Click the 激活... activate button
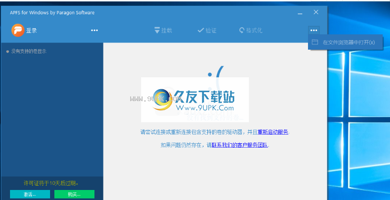 (30, 194)
